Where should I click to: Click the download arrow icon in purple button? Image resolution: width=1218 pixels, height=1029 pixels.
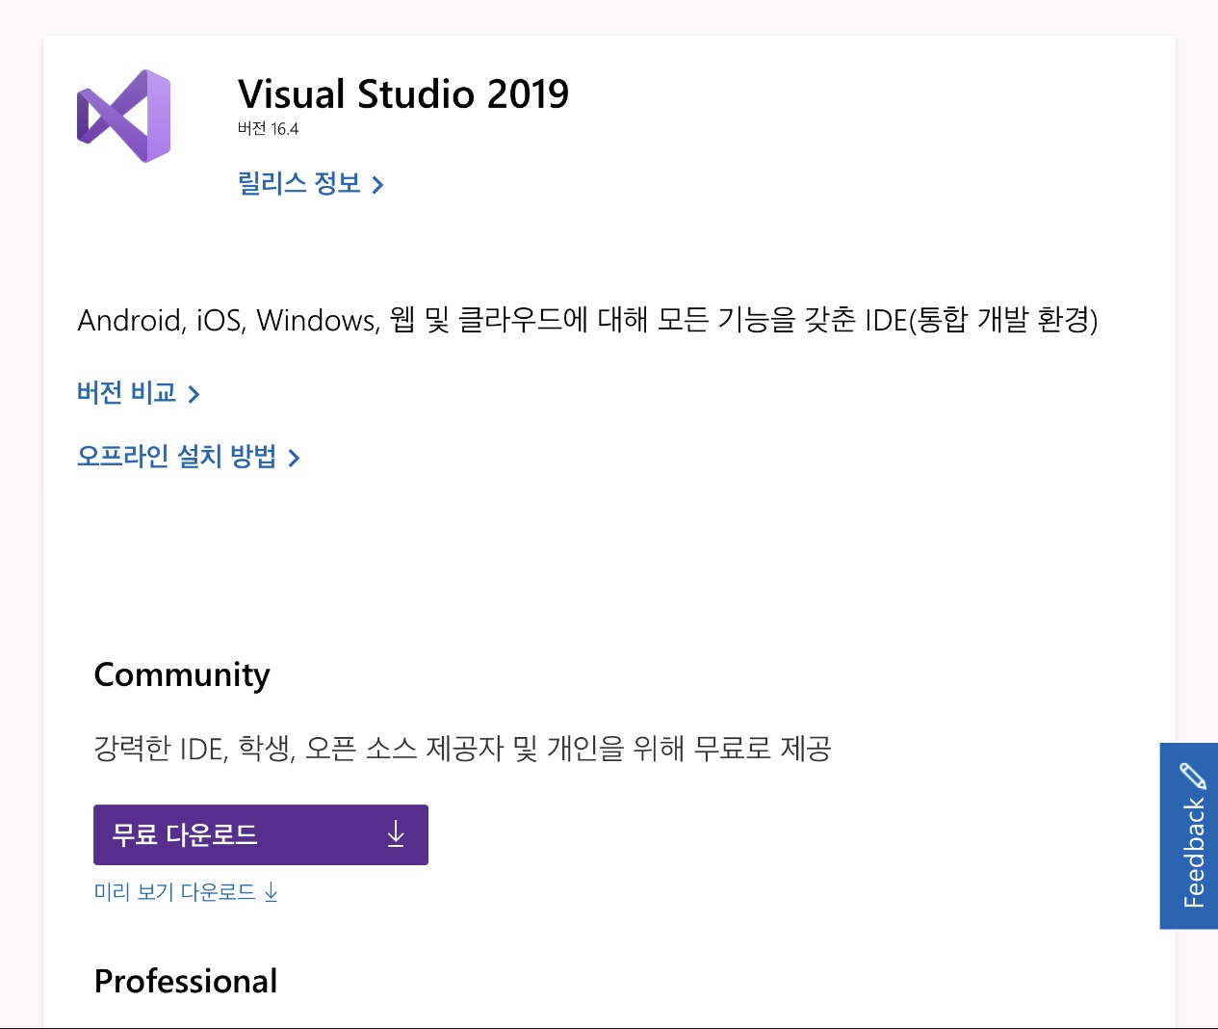[396, 834]
